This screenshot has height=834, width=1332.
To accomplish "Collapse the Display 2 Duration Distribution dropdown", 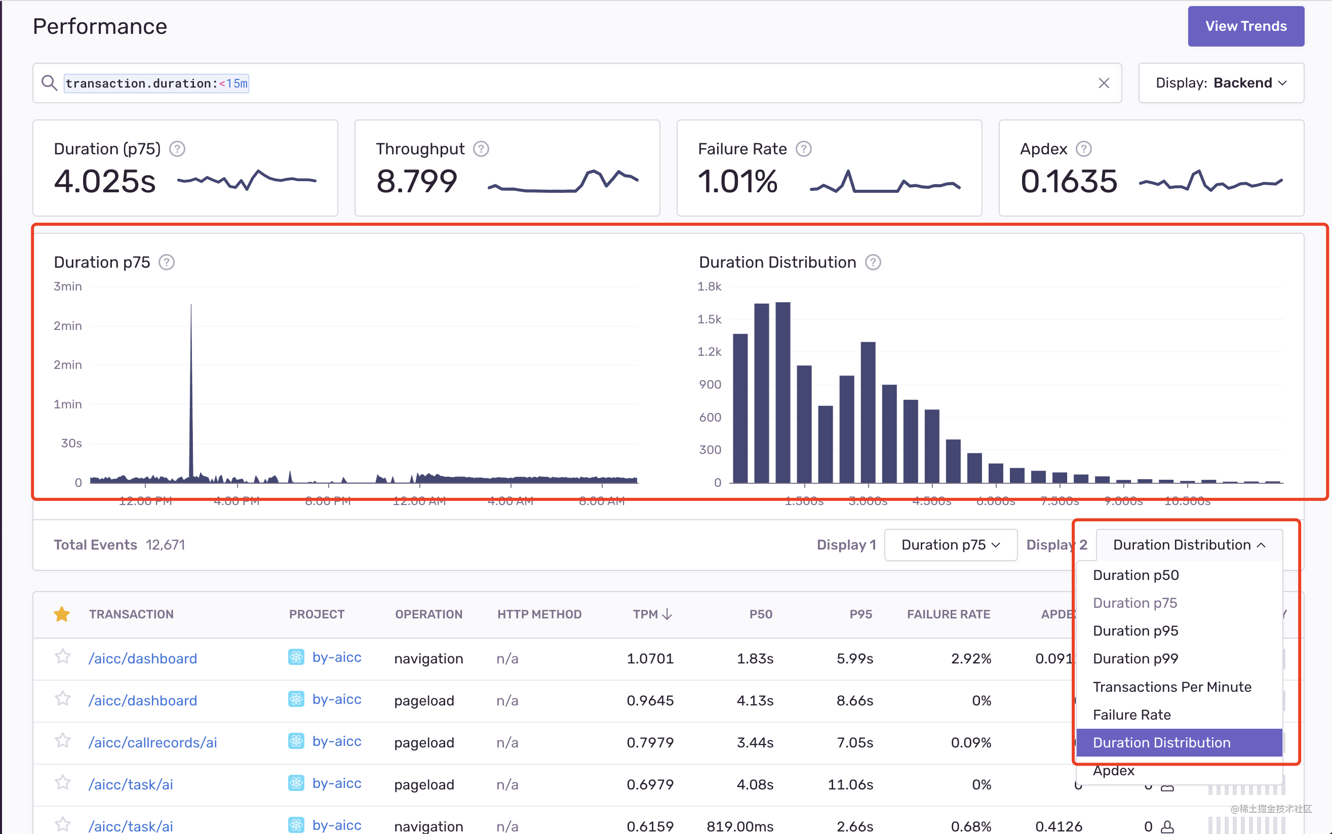I will point(1189,545).
